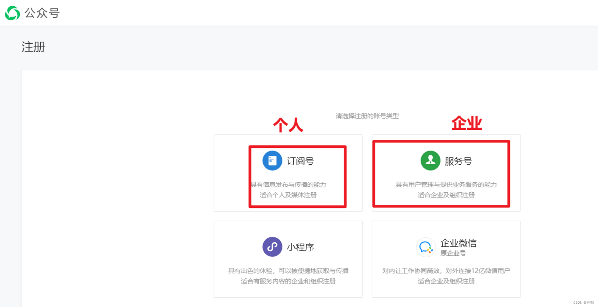The width and height of the screenshot is (598, 307).
Task: Select the 订阅号 account type title
Action: (301, 161)
